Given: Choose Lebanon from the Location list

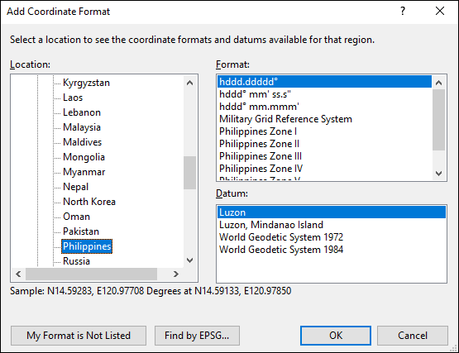Looking at the screenshot, I should click(82, 112).
